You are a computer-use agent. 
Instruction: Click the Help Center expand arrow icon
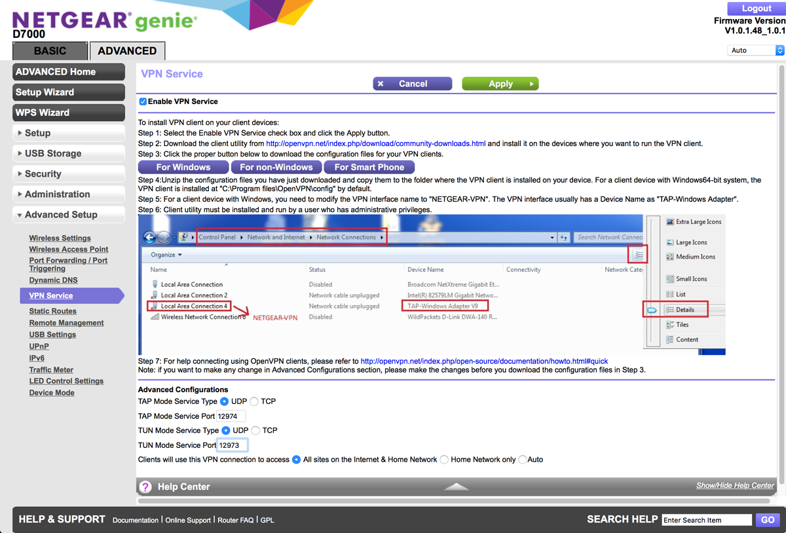457,487
